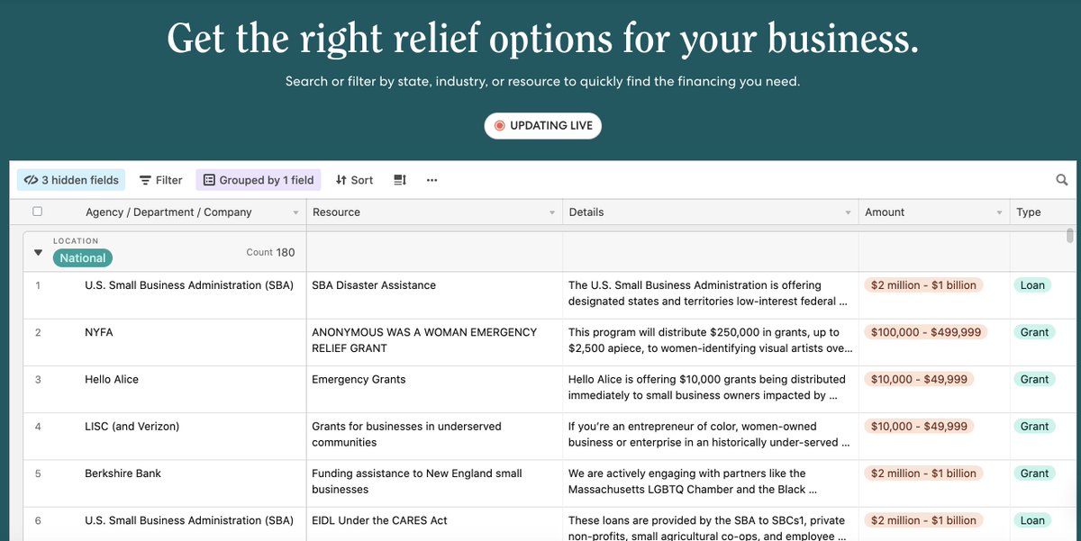
Task: Tick the select-all checkbox in header
Action: pos(37,212)
